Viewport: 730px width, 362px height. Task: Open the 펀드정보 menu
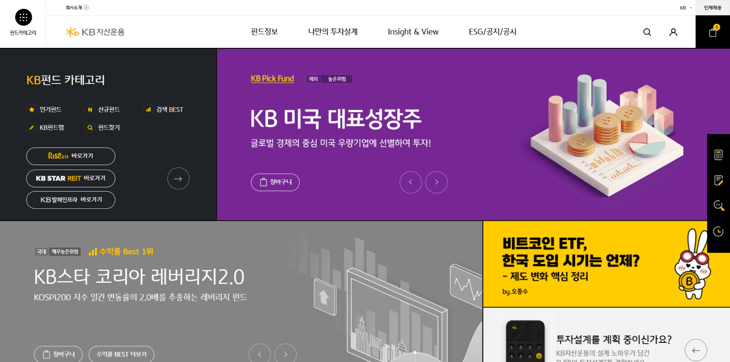tap(264, 32)
